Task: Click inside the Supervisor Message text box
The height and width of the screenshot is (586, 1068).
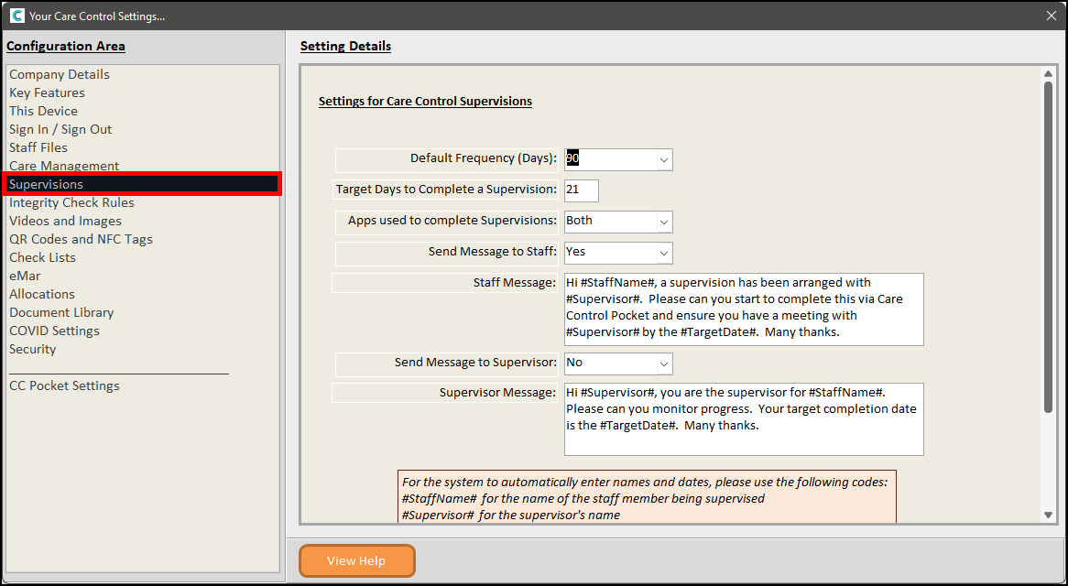Action: (x=743, y=418)
